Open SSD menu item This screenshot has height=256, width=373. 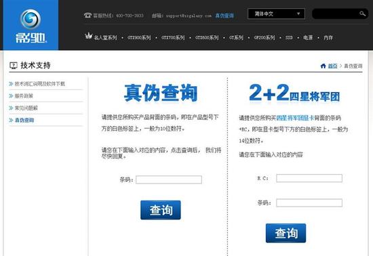(x=289, y=37)
